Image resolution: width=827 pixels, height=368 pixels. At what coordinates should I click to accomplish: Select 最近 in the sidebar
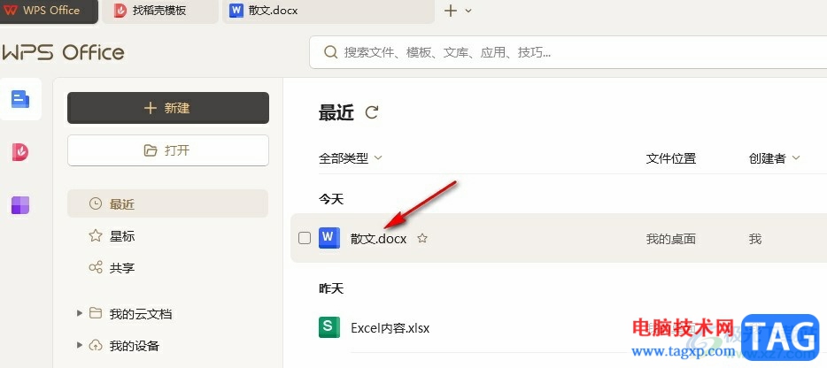click(167, 203)
